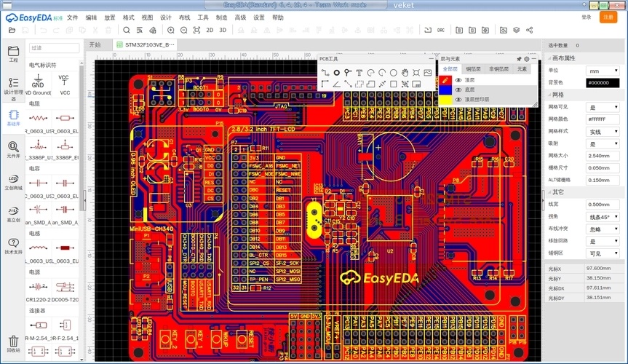Select the Via tool in PCB工具
Viewport: 628px width, 364px height.
348,73
